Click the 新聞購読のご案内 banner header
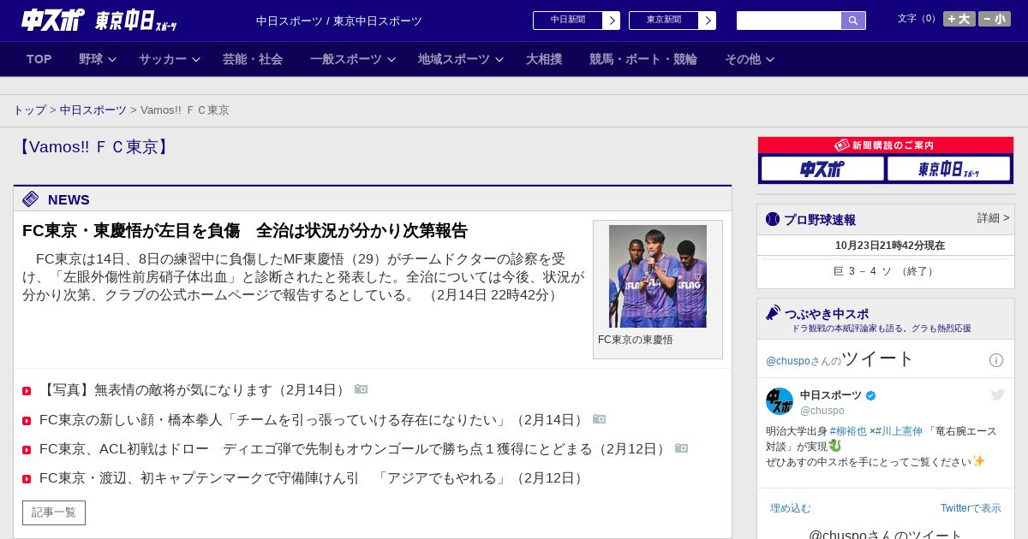1028x539 pixels. point(886,145)
